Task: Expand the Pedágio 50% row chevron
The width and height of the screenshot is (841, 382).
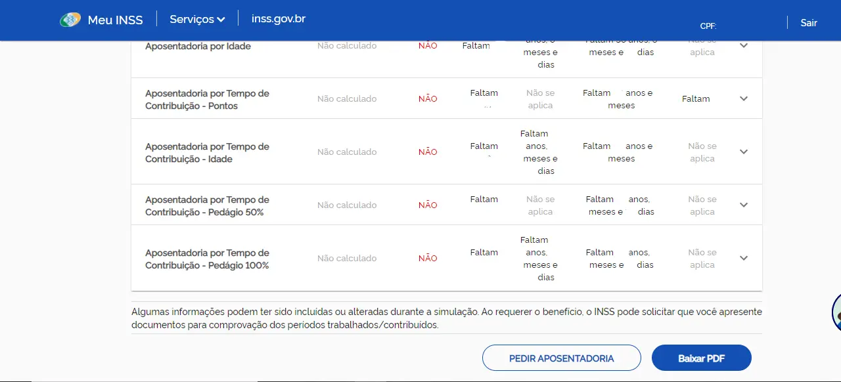Action: tap(744, 205)
